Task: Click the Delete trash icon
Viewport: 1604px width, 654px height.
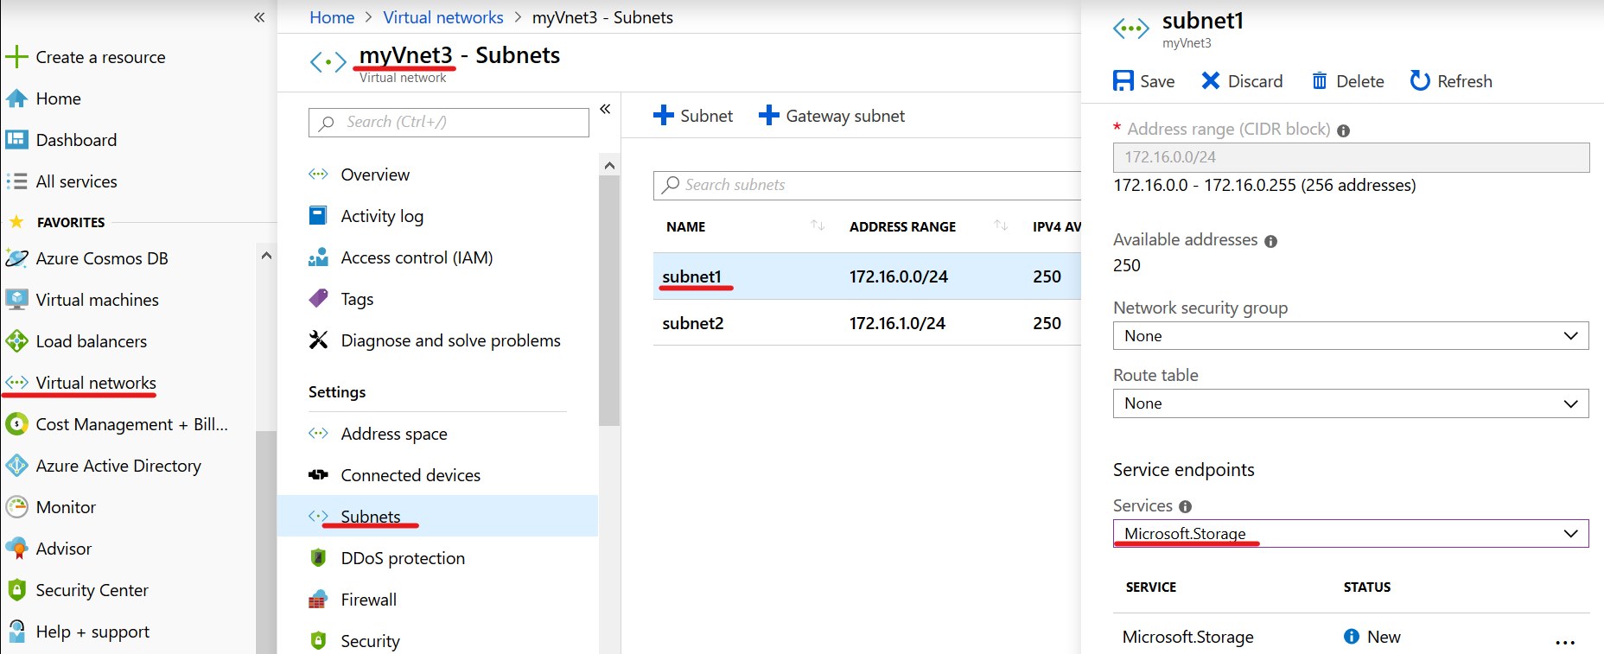Action: pos(1320,81)
